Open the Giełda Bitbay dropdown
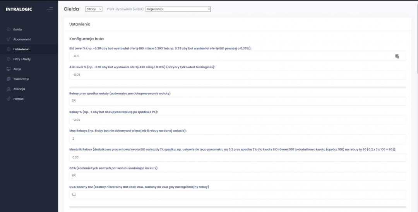Viewport: 418px width, 212px height. click(x=94, y=9)
